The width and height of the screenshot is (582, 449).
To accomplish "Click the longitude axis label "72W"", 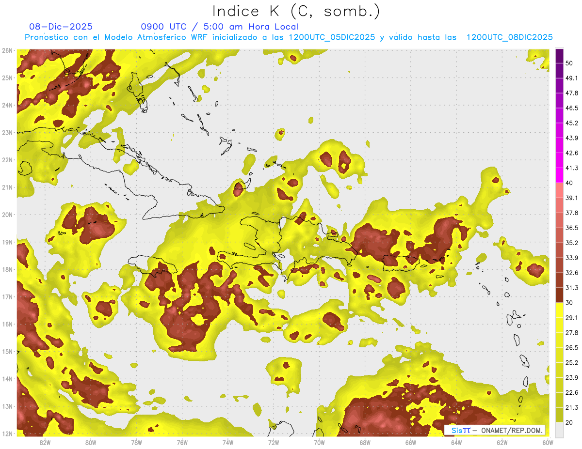I will [274, 442].
